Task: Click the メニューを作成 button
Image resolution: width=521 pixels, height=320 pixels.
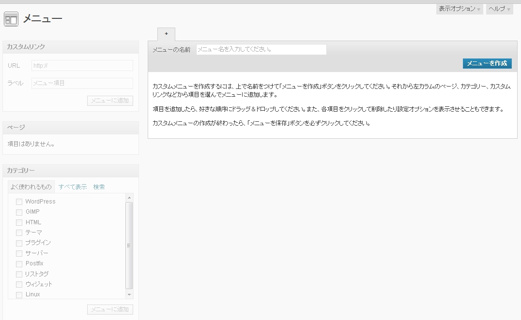Action: 487,63
